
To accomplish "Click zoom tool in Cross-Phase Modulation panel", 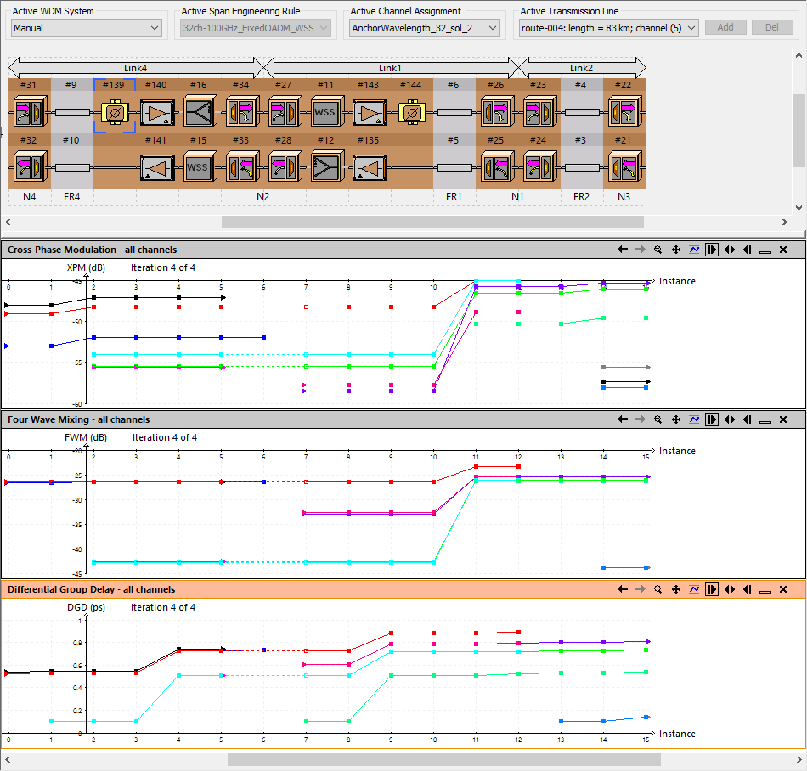I will coord(657,250).
